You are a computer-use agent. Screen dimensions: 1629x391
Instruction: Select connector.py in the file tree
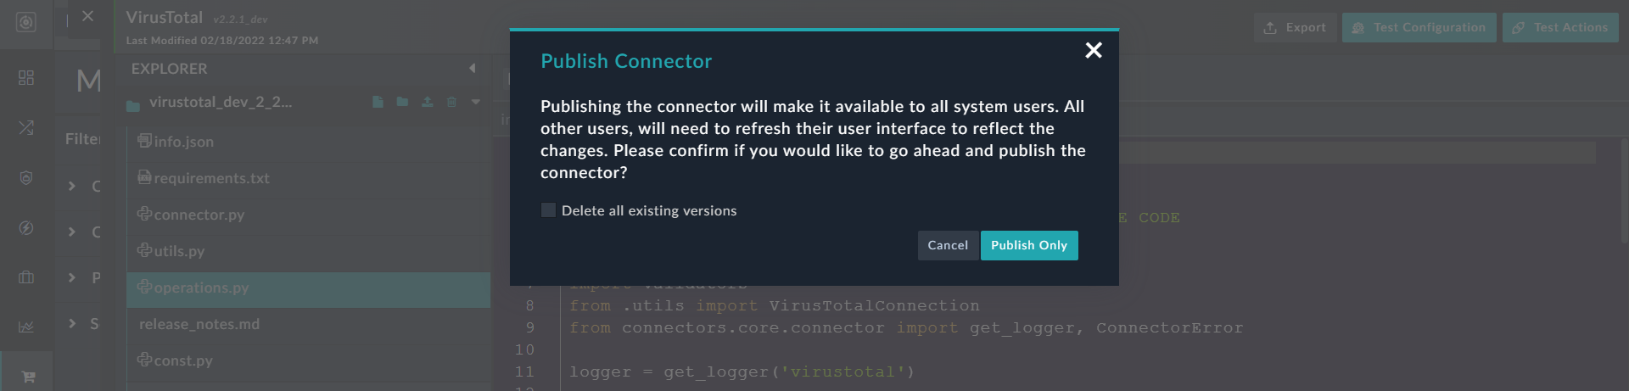click(199, 215)
